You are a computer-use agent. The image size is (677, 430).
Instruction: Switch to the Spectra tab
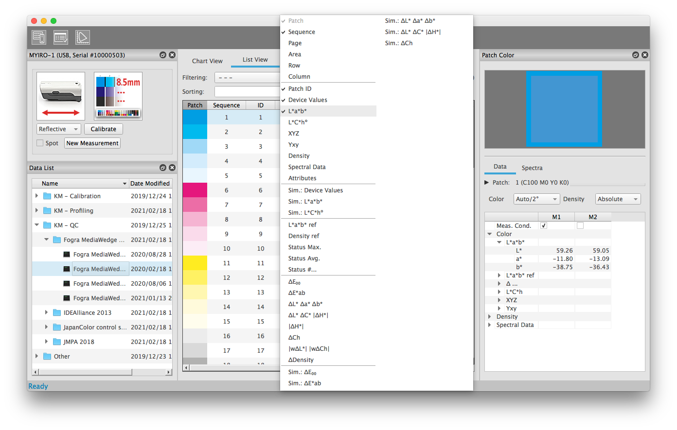click(x=532, y=168)
